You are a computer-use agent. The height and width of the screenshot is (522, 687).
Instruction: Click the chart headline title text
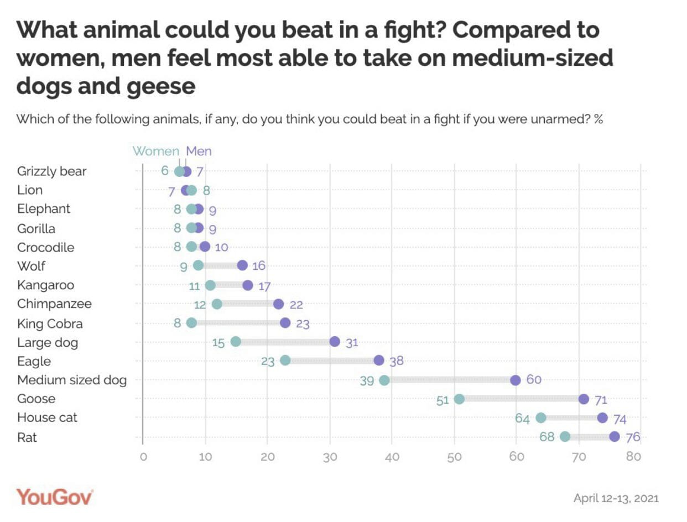point(314,58)
